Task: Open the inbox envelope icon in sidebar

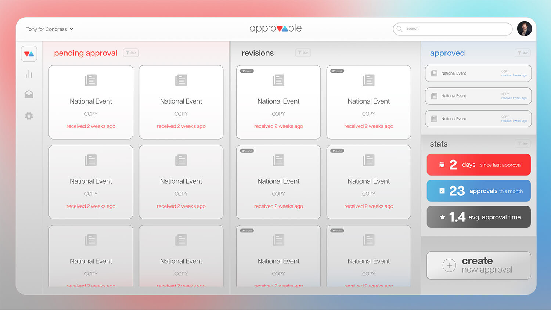Action: tap(29, 95)
